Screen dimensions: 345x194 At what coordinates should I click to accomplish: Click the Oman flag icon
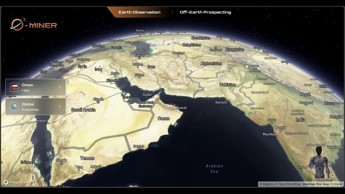pyautogui.click(x=14, y=87)
